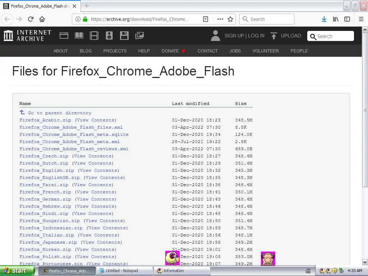The width and height of the screenshot is (368, 276).
Task: Open the PROJECTS navigation item
Action: point(115,51)
